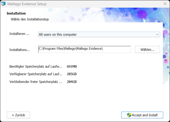Viewport: 170px width, 122px height.
Task: Open the 'All users on this computer' dropdown
Action: tap(99, 34)
